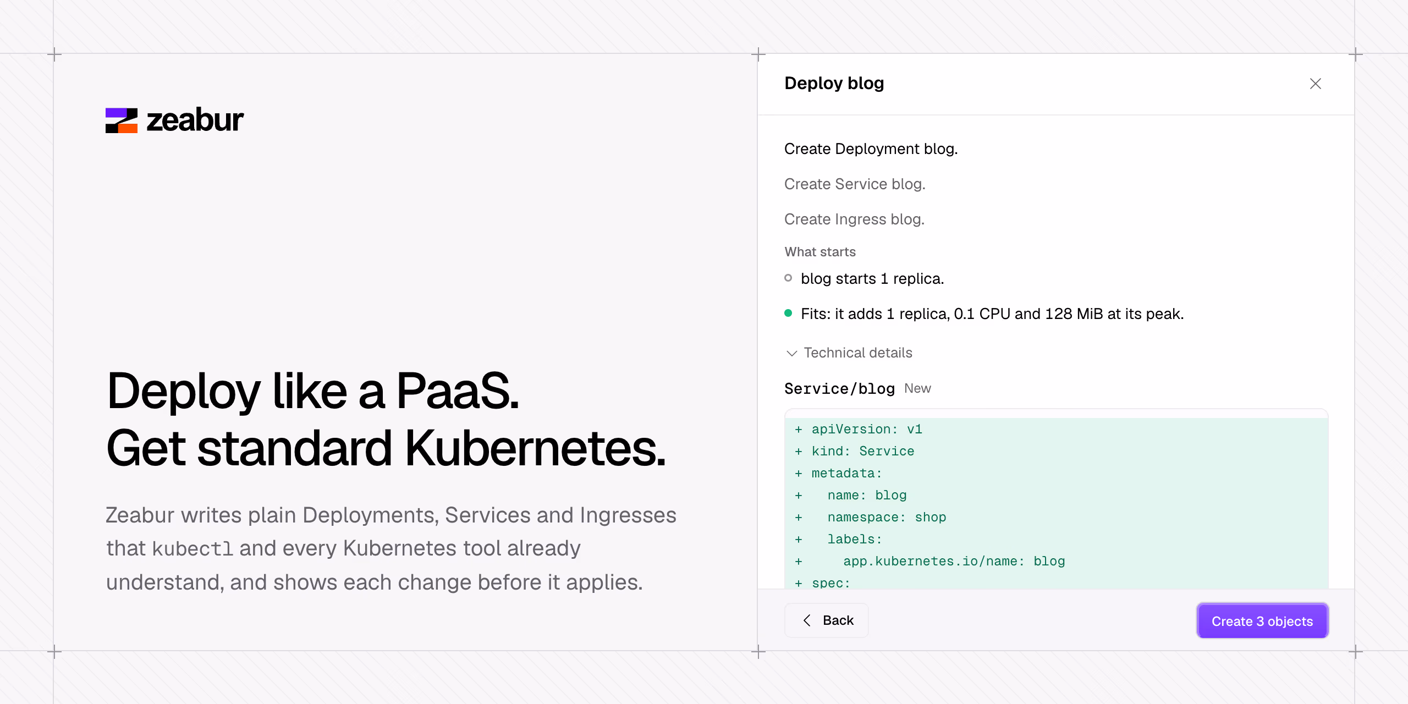Click the zeabur wordmark text
The image size is (1408, 704).
click(195, 120)
